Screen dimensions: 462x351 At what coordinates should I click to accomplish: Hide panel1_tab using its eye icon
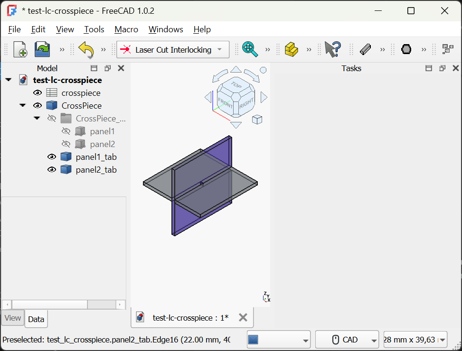[x=52, y=157]
